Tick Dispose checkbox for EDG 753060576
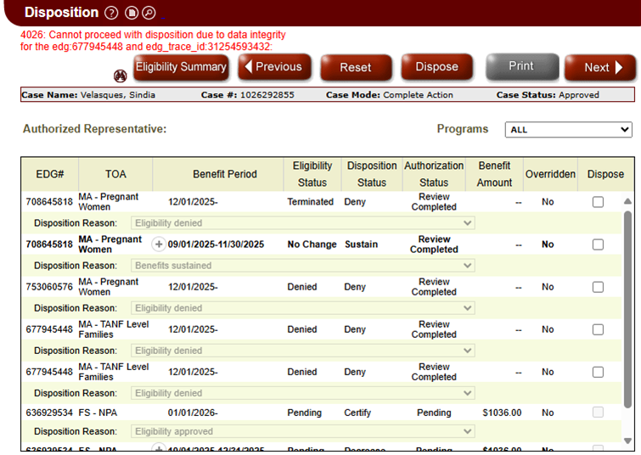Screen dimensions: 641x455 tap(599, 287)
